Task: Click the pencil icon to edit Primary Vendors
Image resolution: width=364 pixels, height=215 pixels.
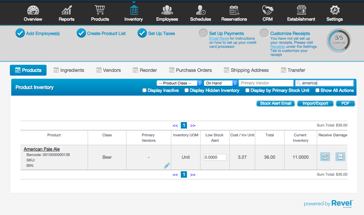Action: pyautogui.click(x=167, y=165)
